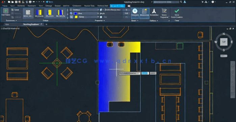
Task: Expand the Boundaries panel title arrow
Action: 16,21
